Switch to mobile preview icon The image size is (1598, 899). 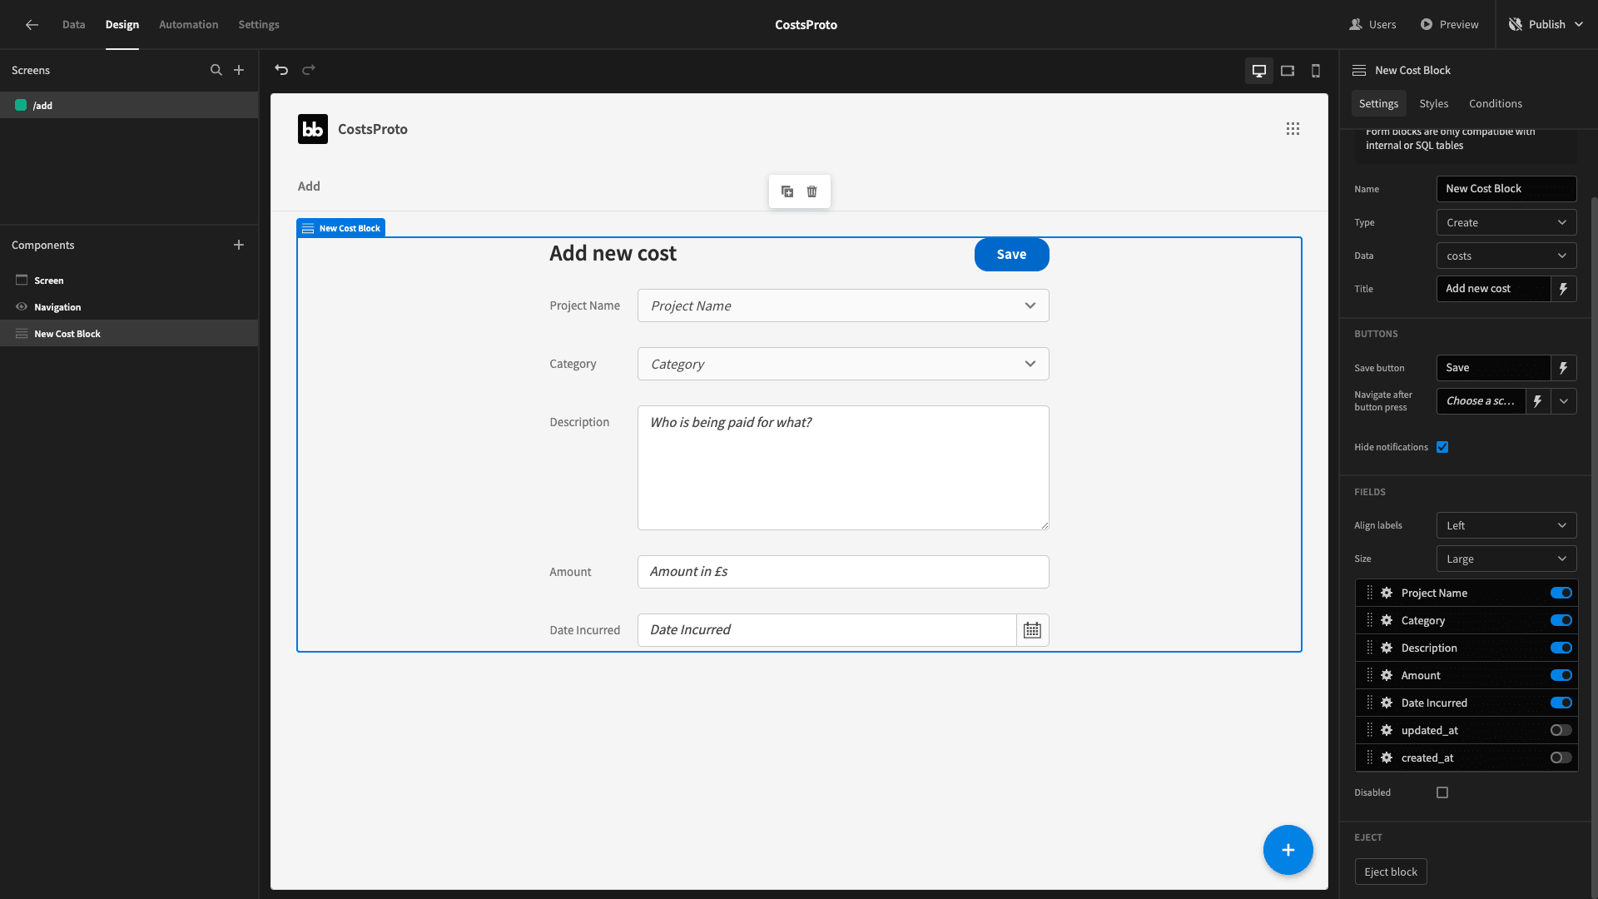pyautogui.click(x=1316, y=71)
